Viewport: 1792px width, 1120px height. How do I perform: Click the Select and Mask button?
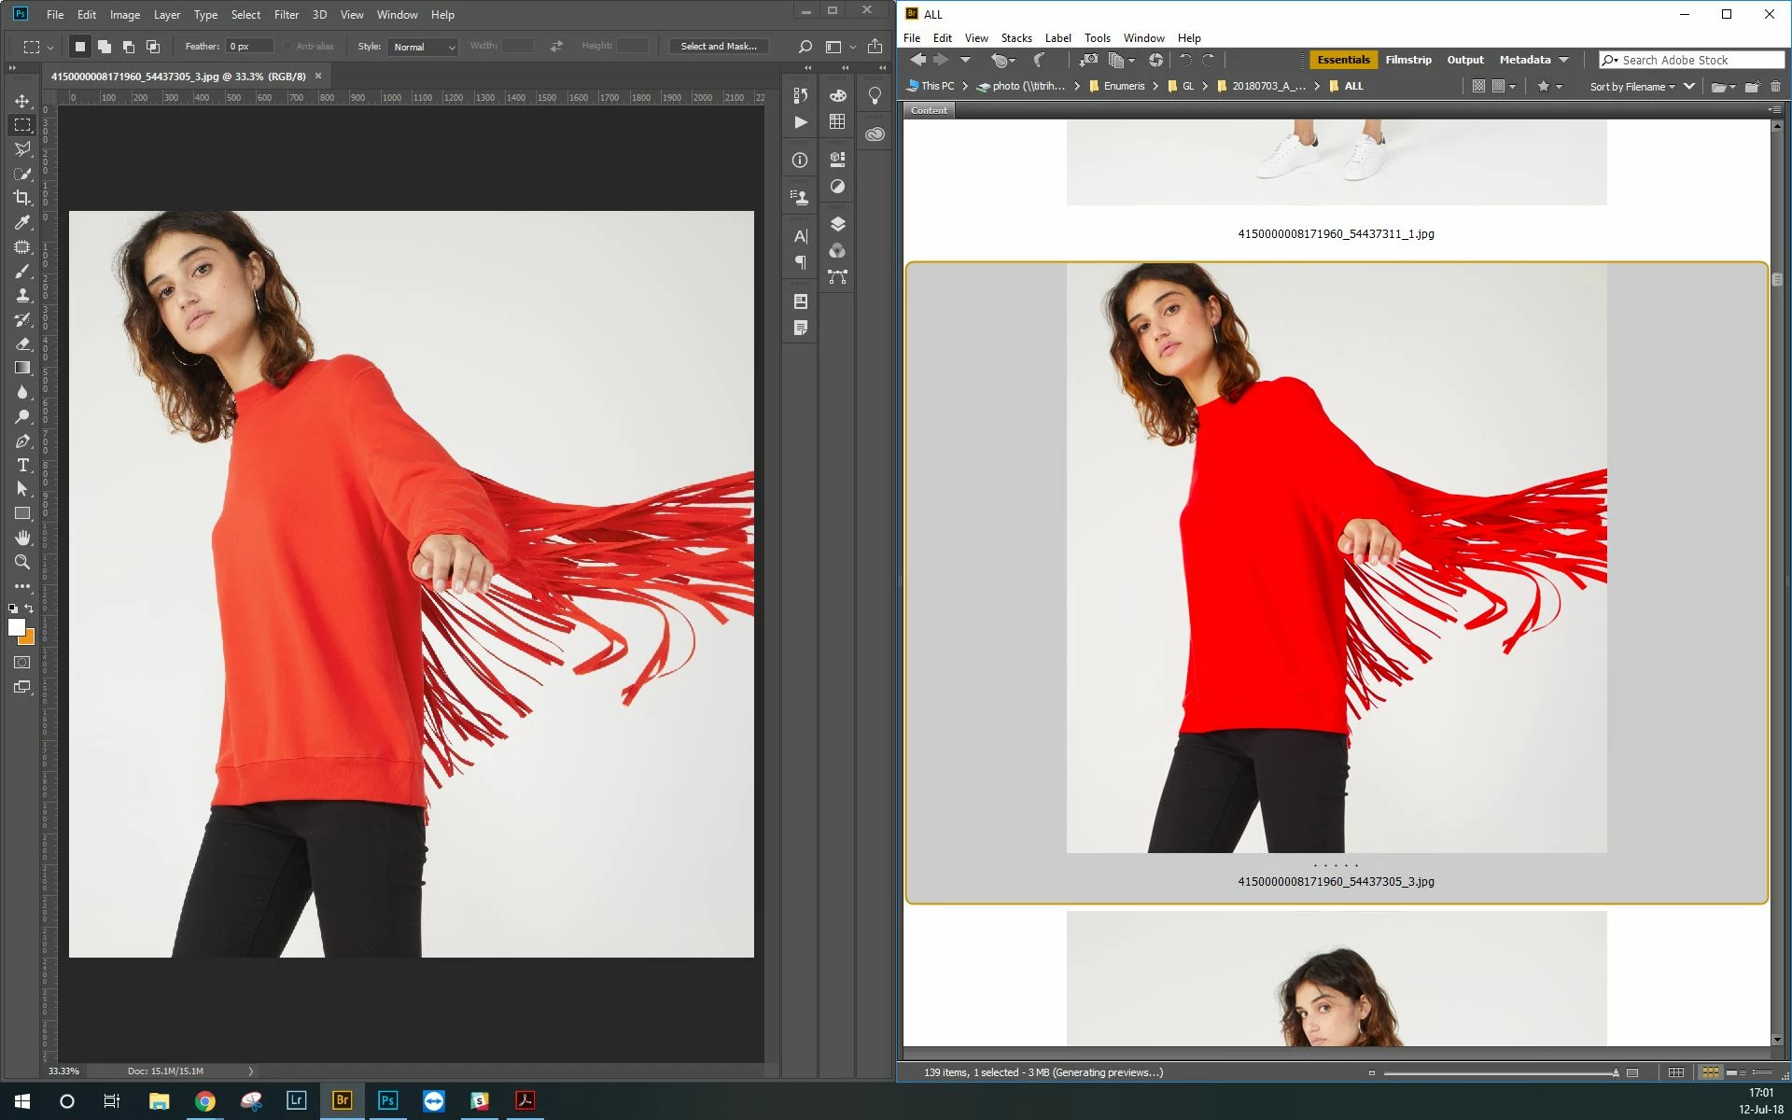point(718,47)
